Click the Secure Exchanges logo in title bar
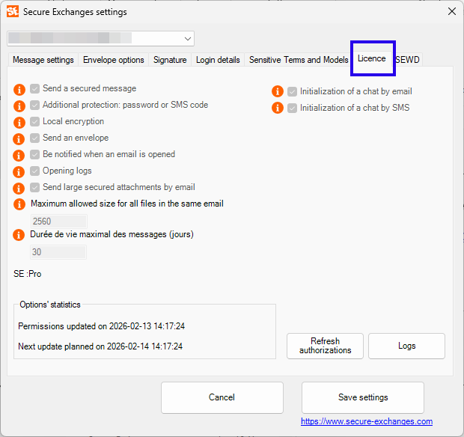This screenshot has width=464, height=437. point(13,11)
